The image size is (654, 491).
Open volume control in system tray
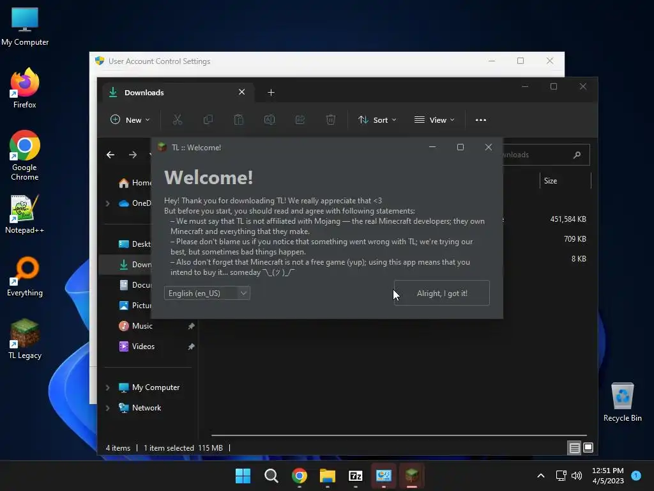coord(577,476)
